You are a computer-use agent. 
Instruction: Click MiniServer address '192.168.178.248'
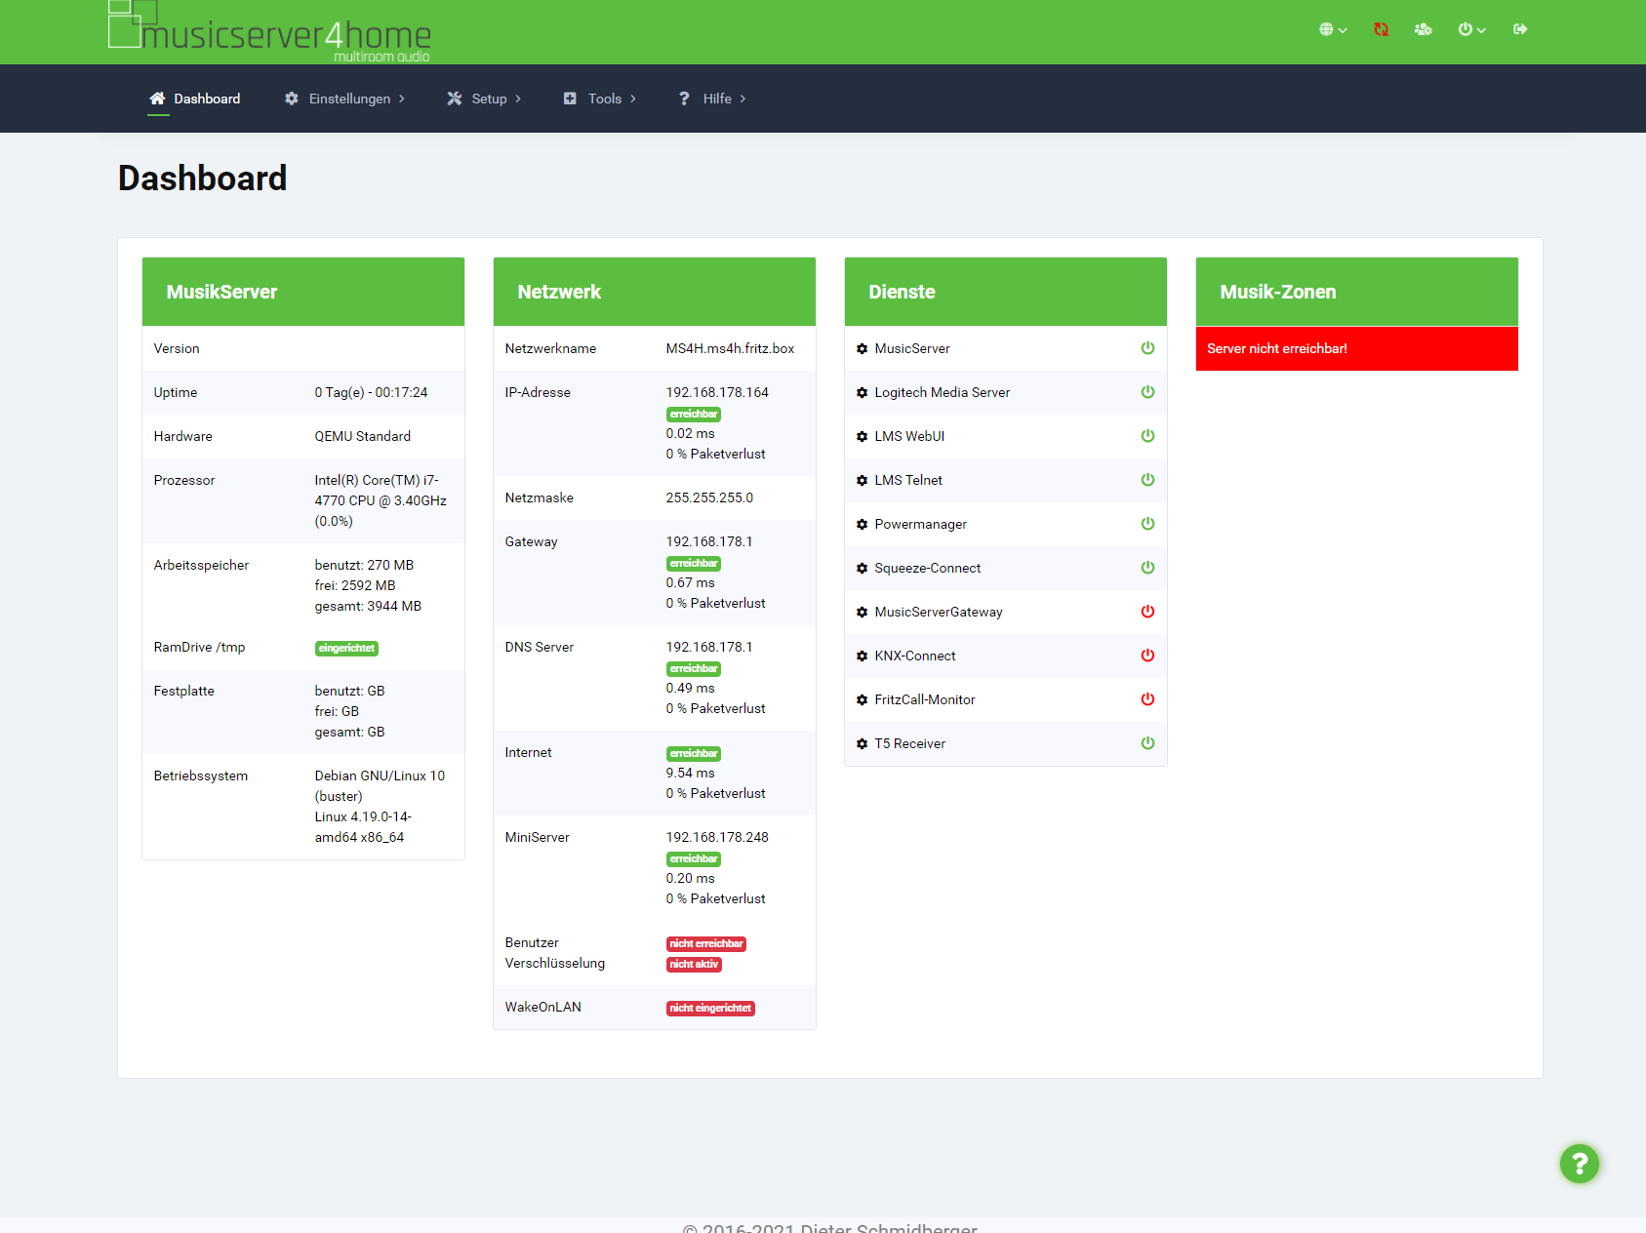pyautogui.click(x=717, y=838)
